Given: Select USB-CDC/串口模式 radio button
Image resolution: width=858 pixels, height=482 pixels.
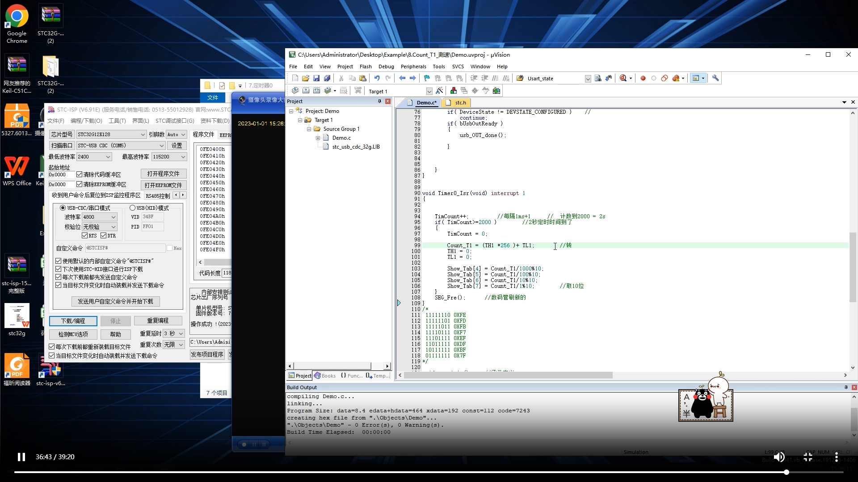Looking at the screenshot, I should pyautogui.click(x=63, y=208).
